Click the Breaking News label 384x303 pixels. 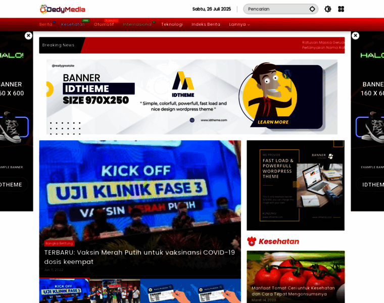(x=58, y=45)
